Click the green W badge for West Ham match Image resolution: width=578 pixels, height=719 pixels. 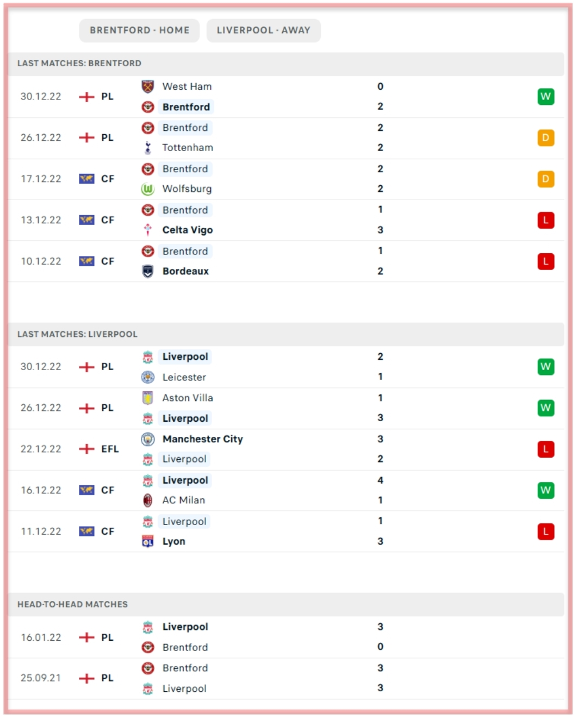[x=545, y=97]
